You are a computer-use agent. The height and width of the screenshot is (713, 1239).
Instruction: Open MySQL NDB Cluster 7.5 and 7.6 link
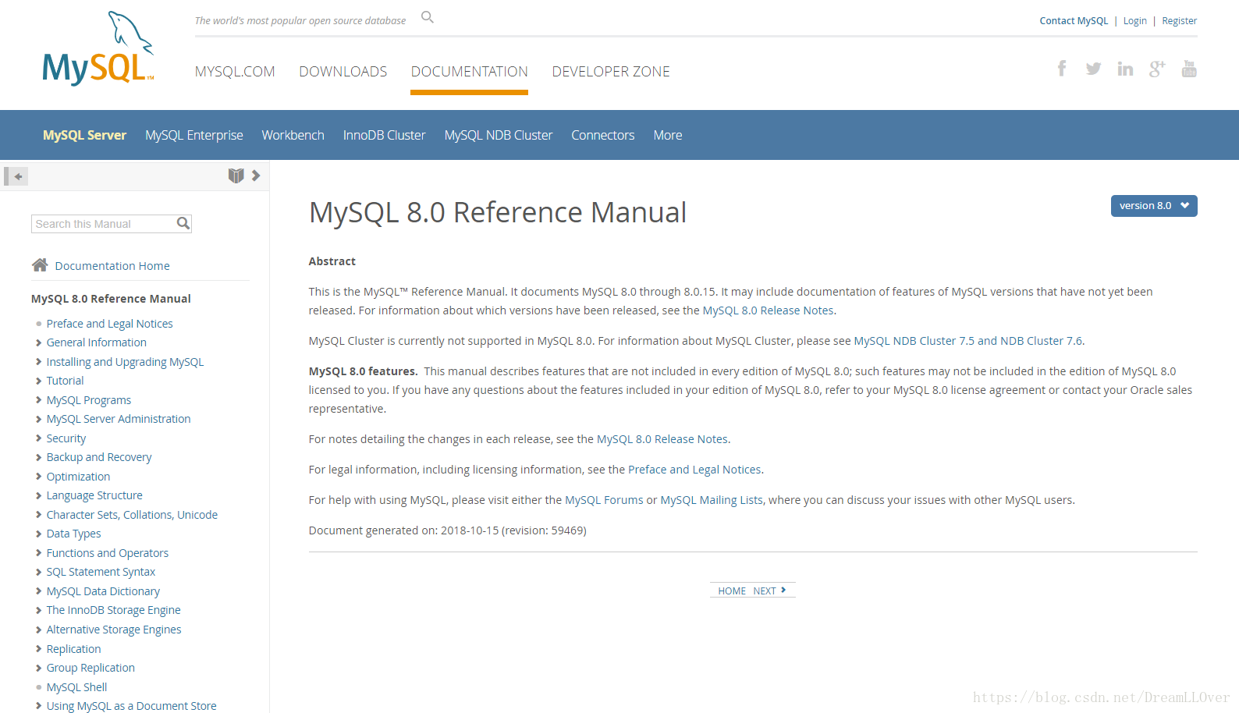point(968,341)
